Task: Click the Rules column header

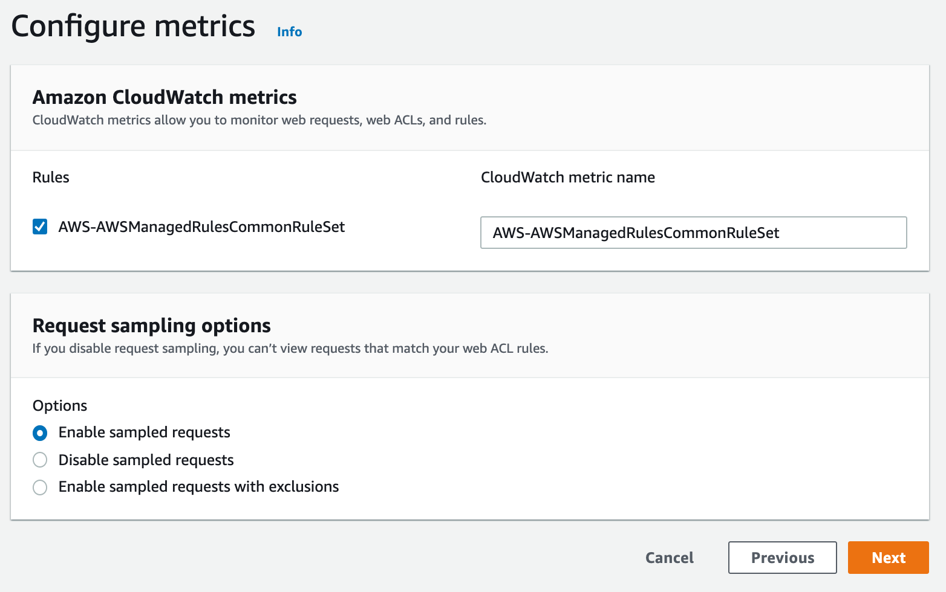Action: [x=51, y=178]
